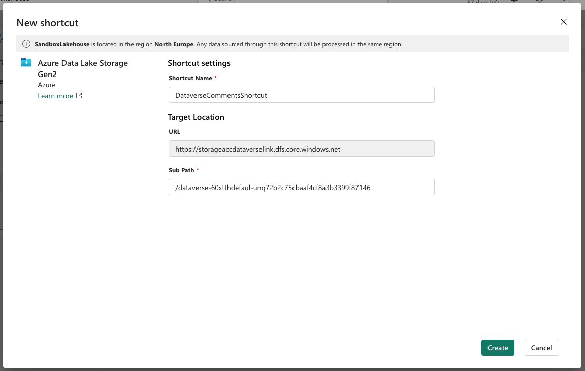Click the URL label above the address
Screen dimensions: 585x371
[174, 132]
